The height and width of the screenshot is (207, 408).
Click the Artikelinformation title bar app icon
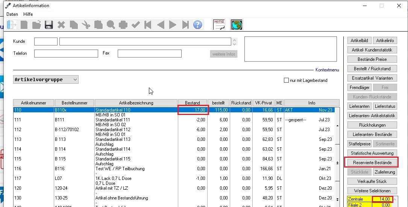(x=8, y=6)
